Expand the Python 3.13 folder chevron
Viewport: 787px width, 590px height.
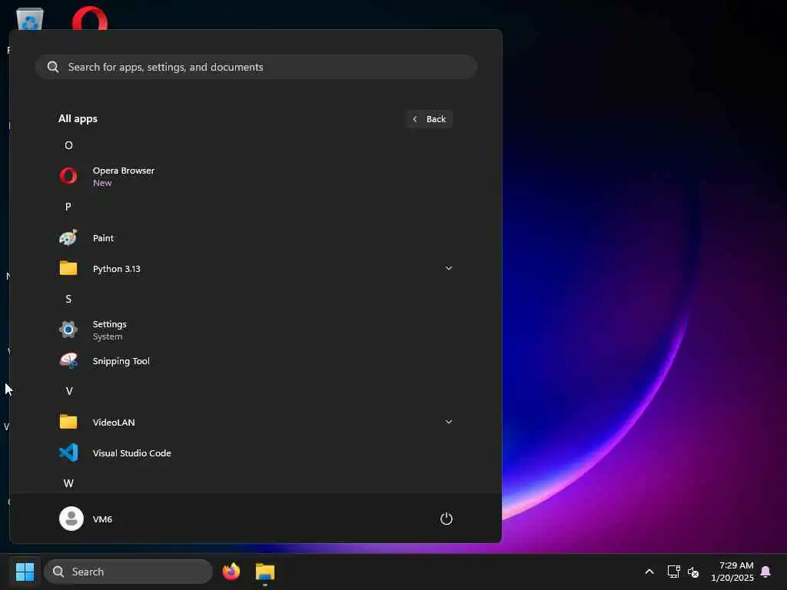tap(449, 268)
